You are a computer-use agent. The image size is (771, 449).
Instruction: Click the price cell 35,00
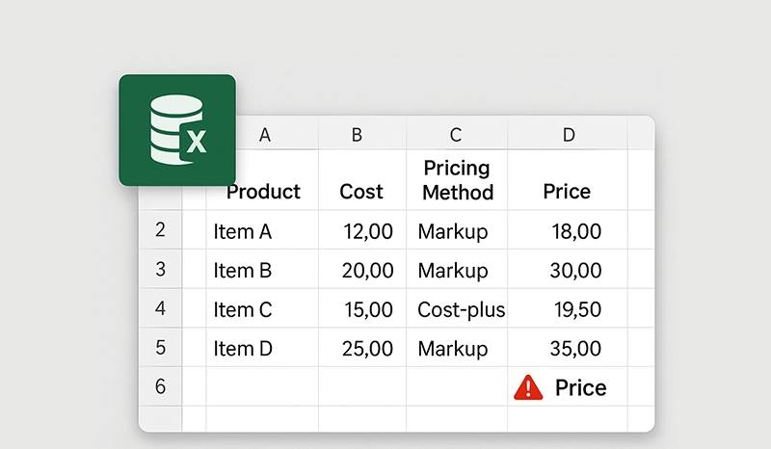568,347
